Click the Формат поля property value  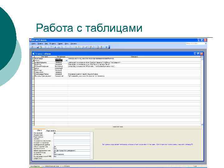(72, 135)
